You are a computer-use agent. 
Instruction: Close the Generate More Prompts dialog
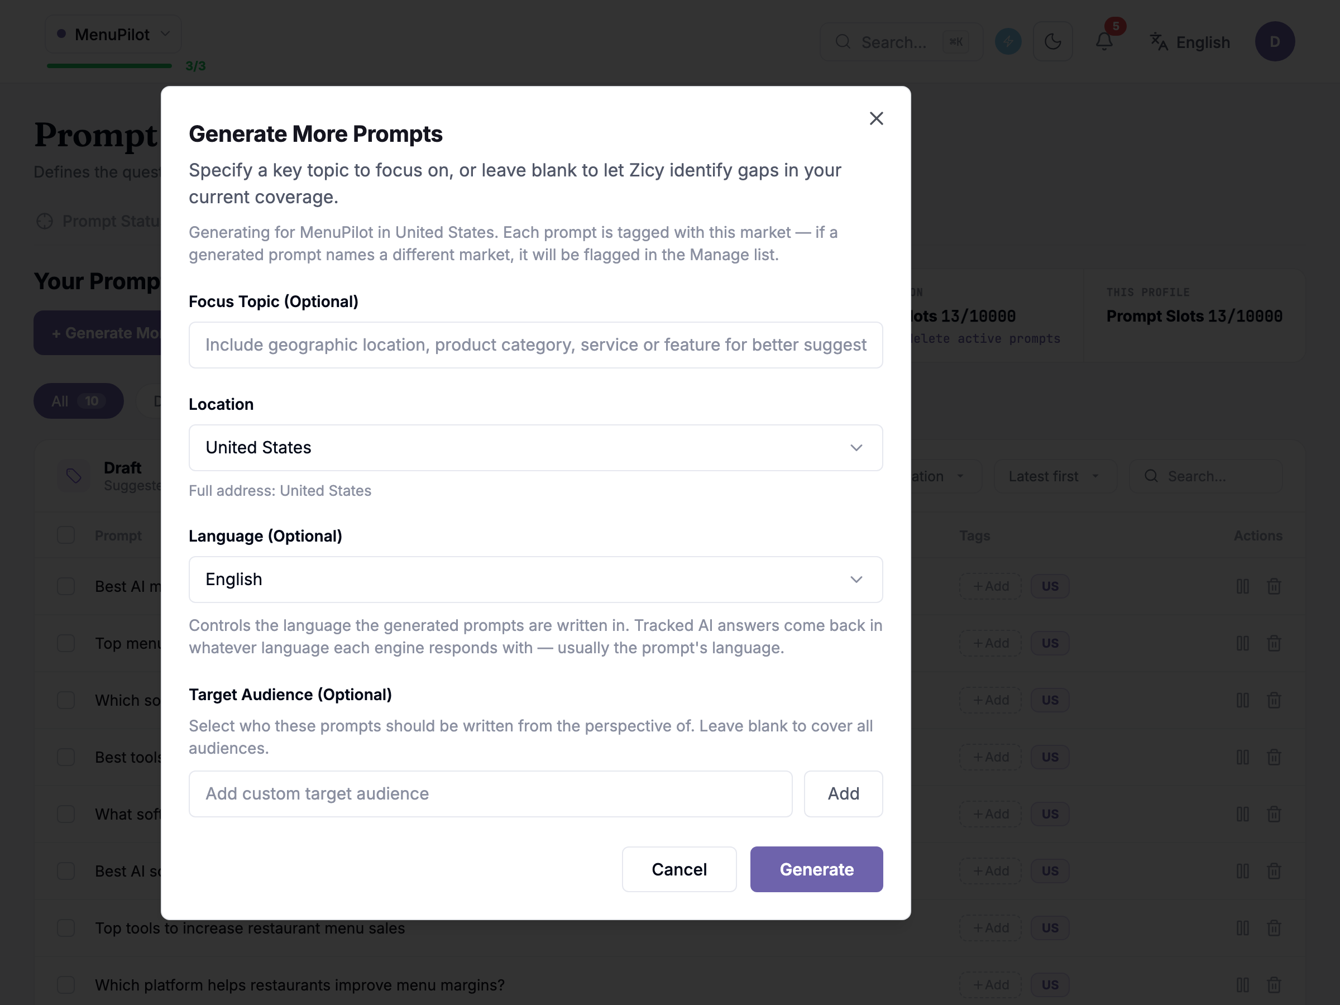pyautogui.click(x=876, y=118)
